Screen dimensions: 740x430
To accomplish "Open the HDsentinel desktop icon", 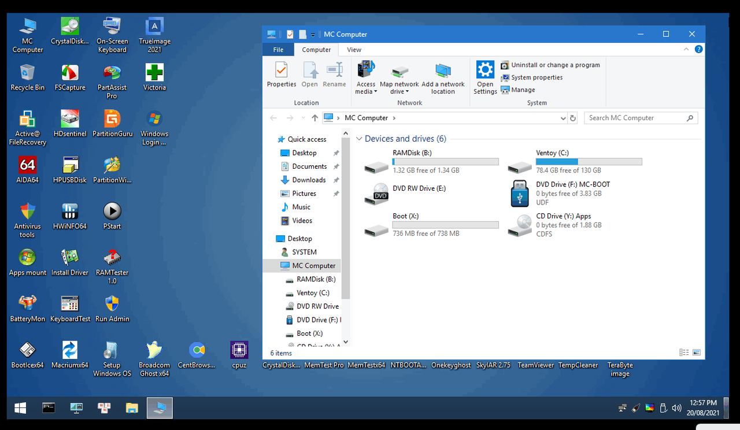I will tap(70, 123).
